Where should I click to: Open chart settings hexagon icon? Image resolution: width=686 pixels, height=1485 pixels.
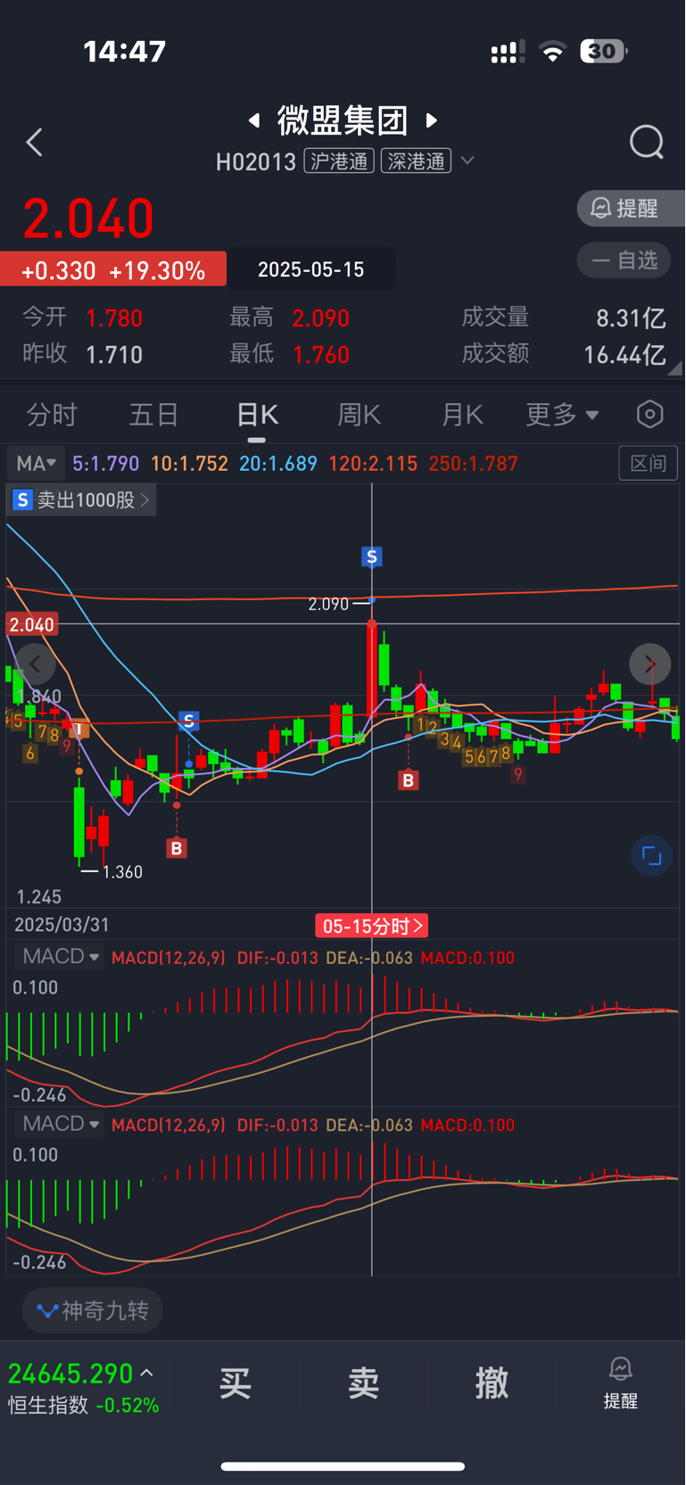click(650, 414)
